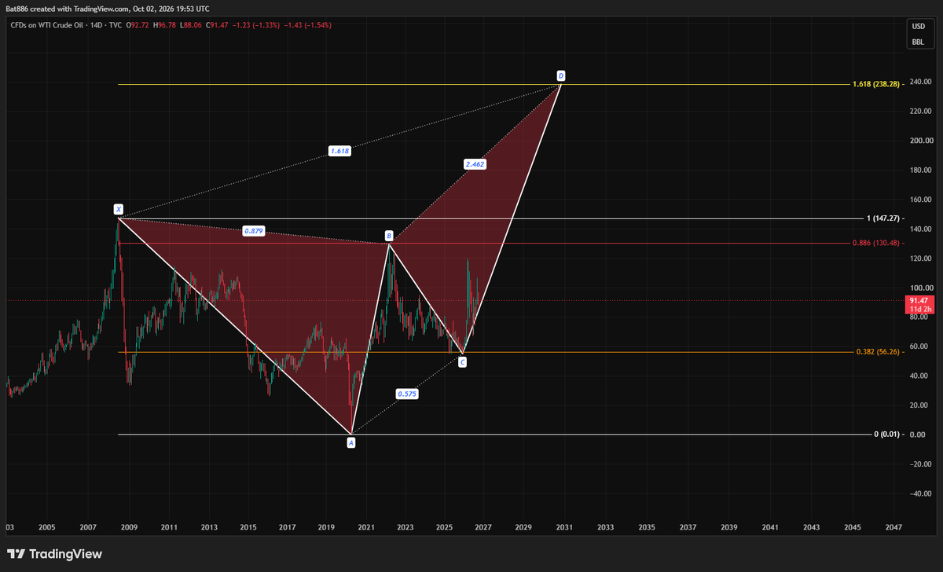Click the USD currency button

[x=918, y=26]
